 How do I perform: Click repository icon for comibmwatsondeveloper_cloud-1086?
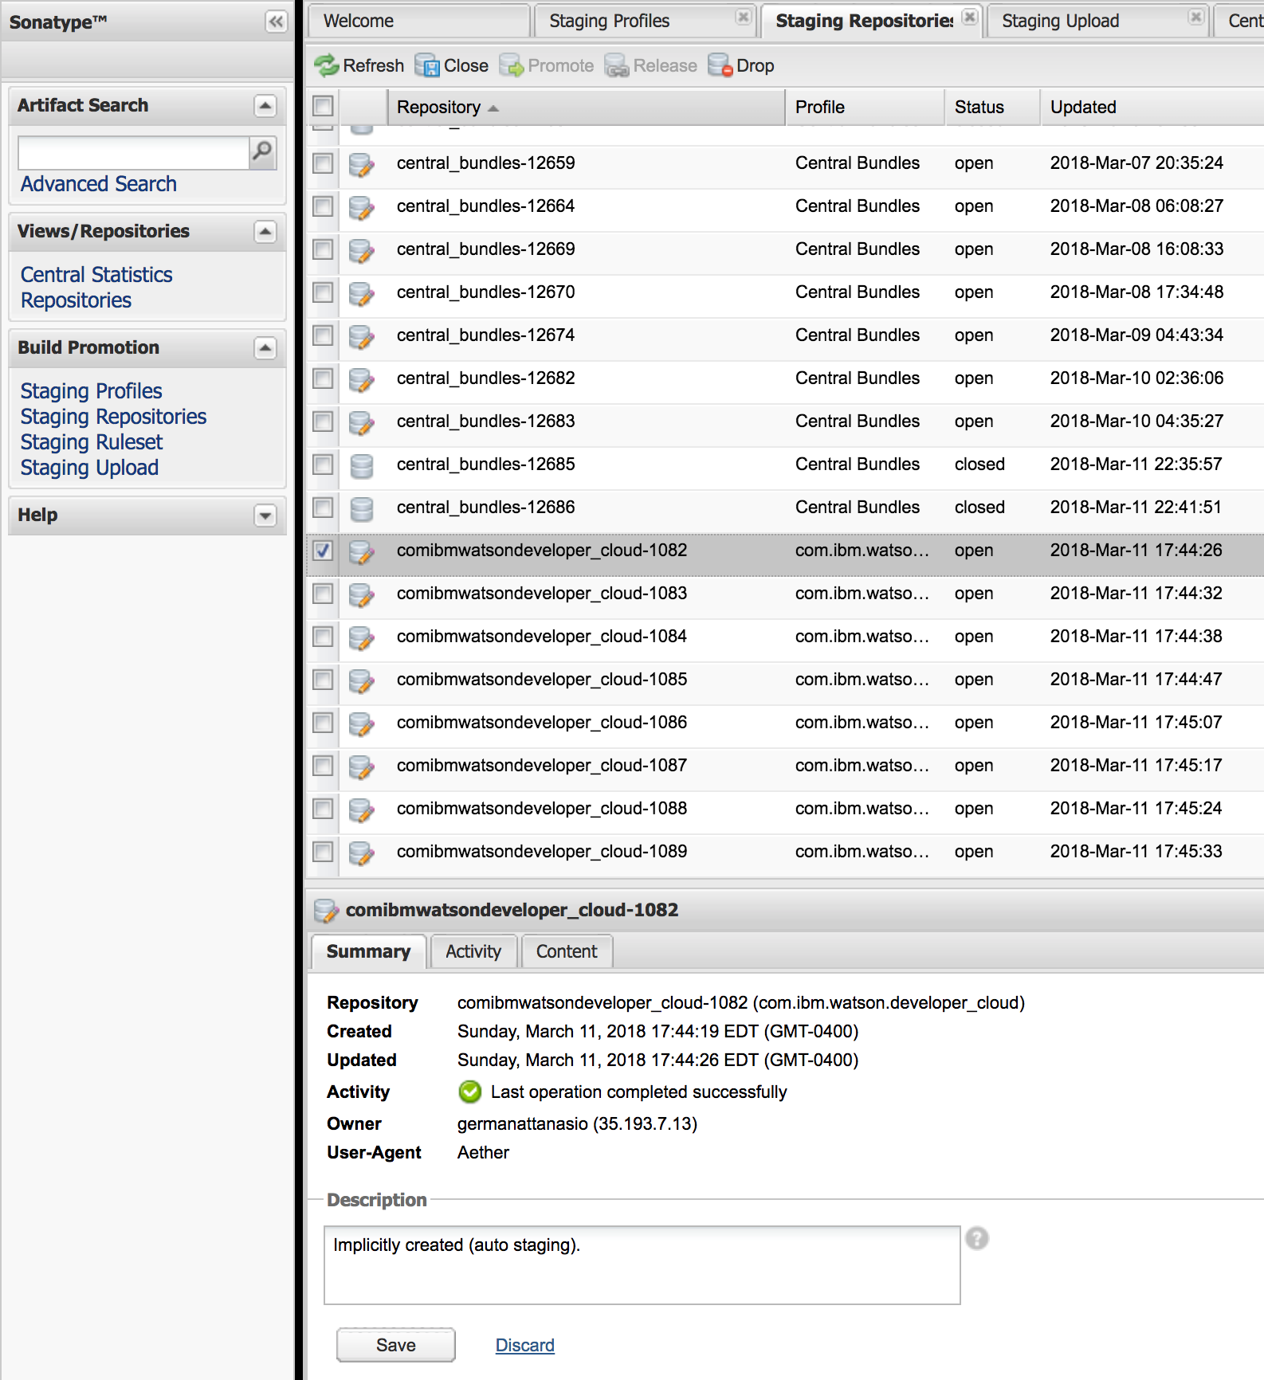tap(362, 723)
